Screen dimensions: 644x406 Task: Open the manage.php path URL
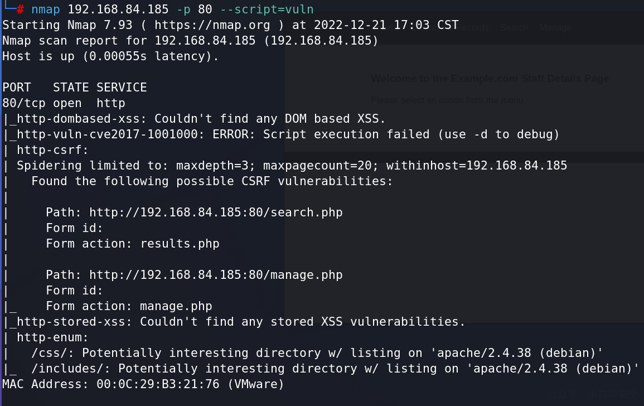point(216,275)
